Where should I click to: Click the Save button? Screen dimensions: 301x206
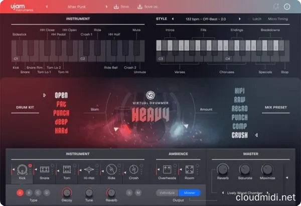122,7
